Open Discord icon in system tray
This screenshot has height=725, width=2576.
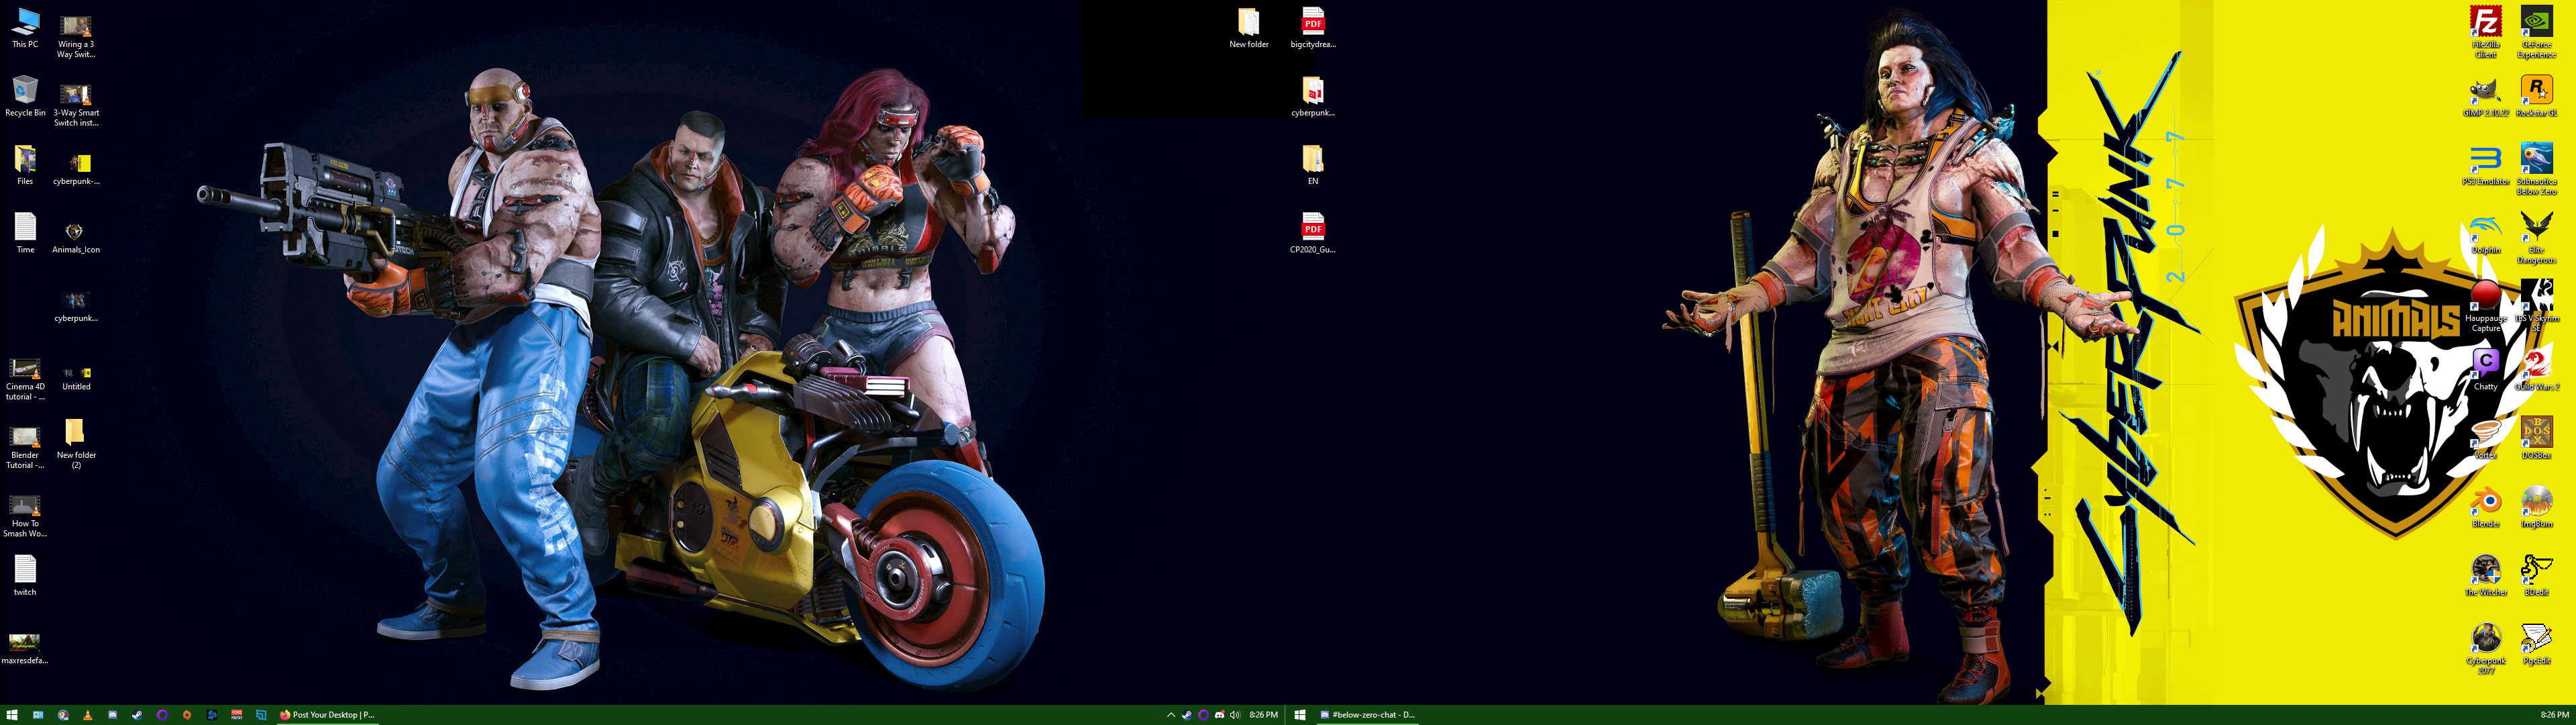1219,715
